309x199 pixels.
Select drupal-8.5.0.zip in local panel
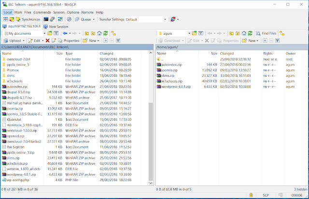(18, 92)
